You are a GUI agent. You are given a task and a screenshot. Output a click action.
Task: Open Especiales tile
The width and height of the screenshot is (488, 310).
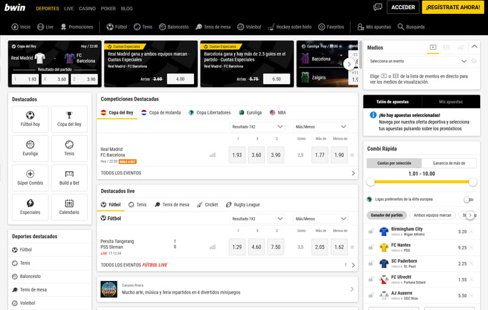tap(30, 207)
